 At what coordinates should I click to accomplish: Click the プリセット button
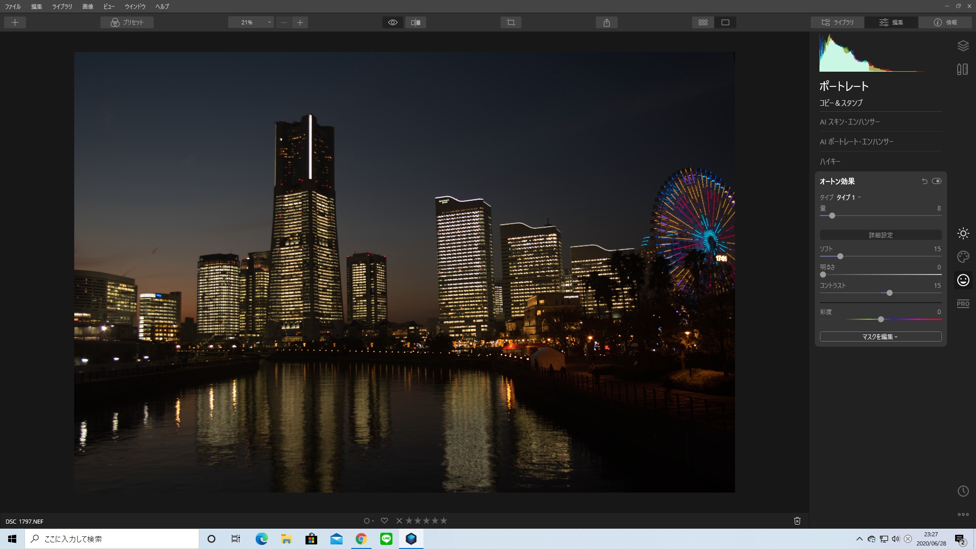127,22
